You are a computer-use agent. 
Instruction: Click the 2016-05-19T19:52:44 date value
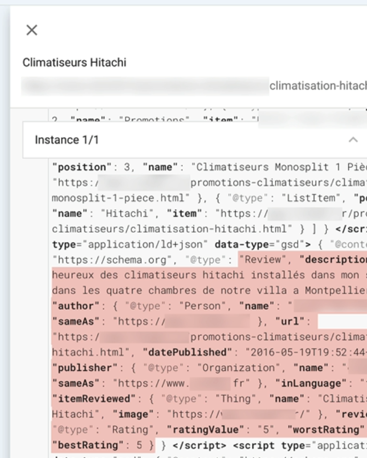pos(305,353)
